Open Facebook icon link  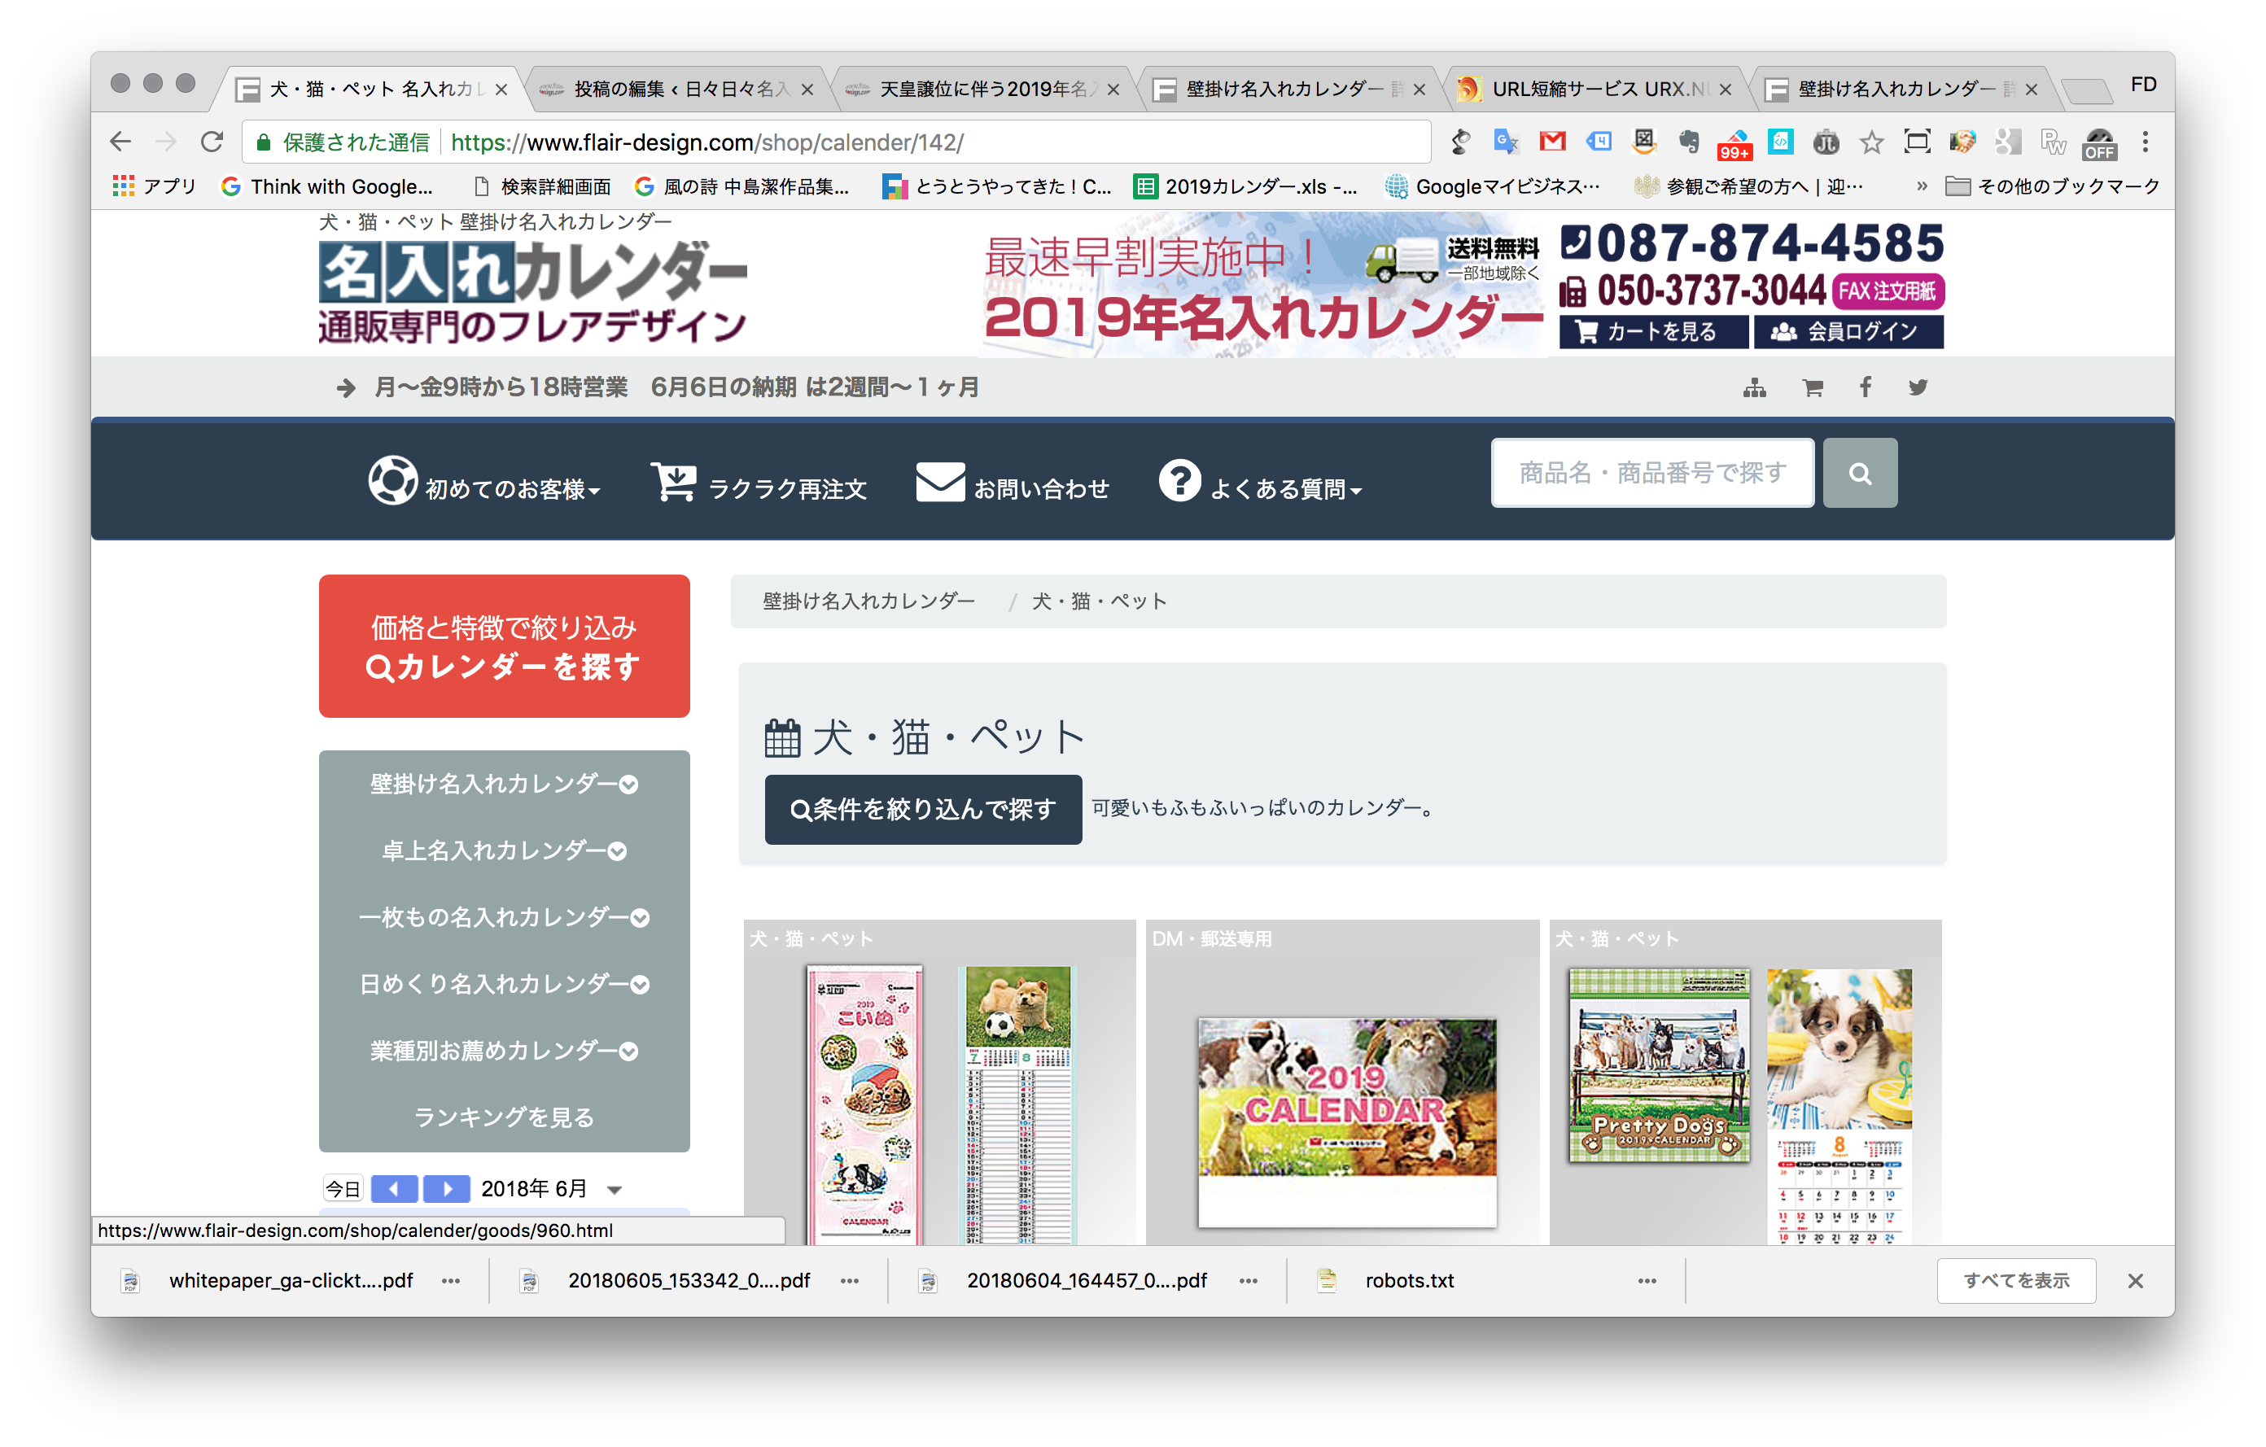[x=1865, y=387]
